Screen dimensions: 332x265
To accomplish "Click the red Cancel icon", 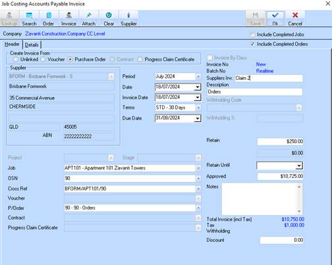I will pyautogui.click(x=295, y=15).
